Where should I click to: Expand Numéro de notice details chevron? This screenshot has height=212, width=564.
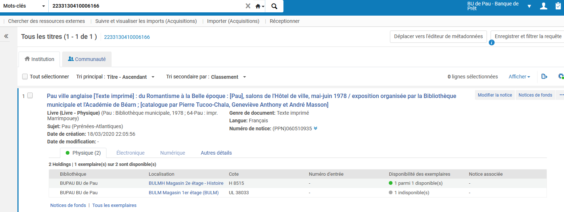[315, 129]
